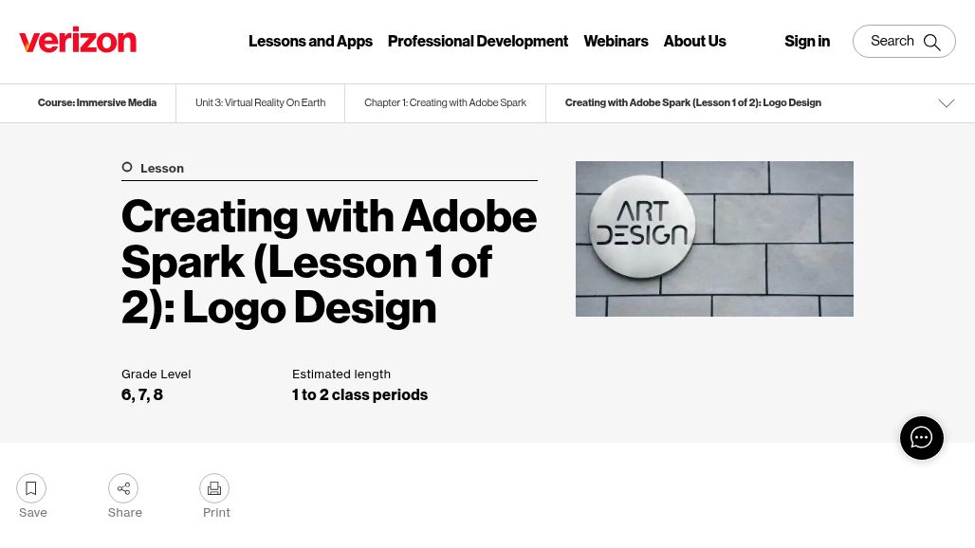Click the magnifying glass search icon
The image size is (975, 548).
coord(931,42)
